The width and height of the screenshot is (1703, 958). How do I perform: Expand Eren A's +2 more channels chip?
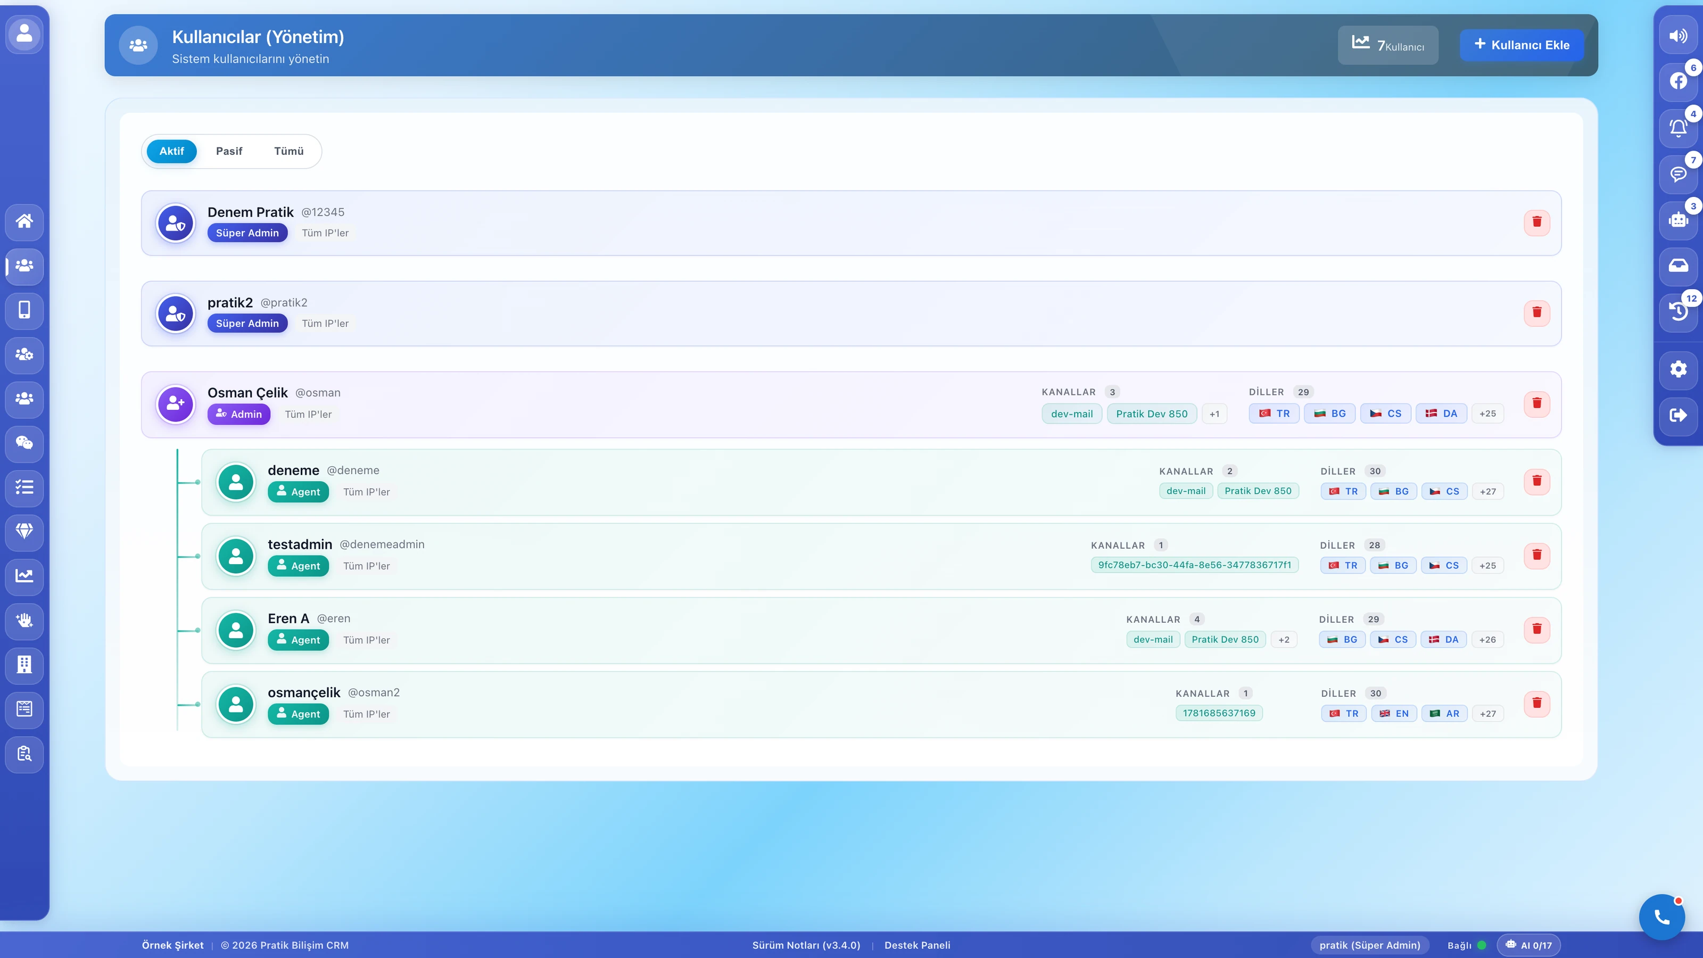coord(1284,639)
